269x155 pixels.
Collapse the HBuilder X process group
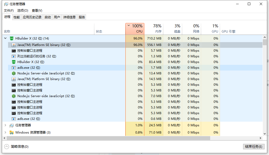click(x=5, y=38)
